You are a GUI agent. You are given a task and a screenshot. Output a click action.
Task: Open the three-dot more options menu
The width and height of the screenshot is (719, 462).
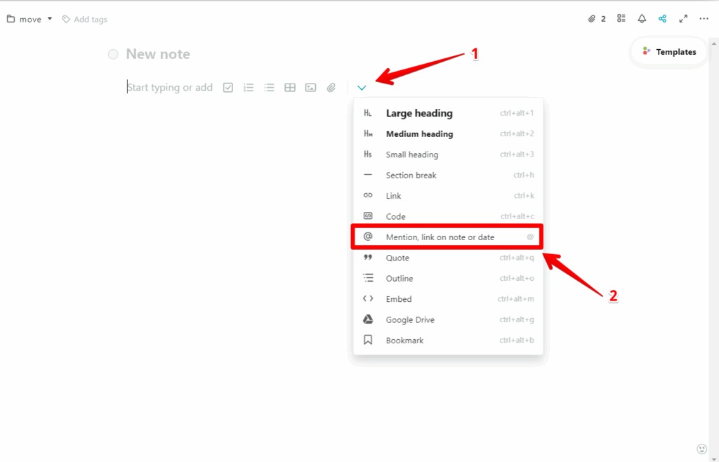coord(704,19)
